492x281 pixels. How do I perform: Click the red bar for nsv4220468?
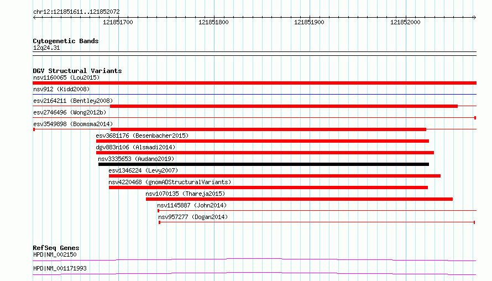(x=268, y=188)
